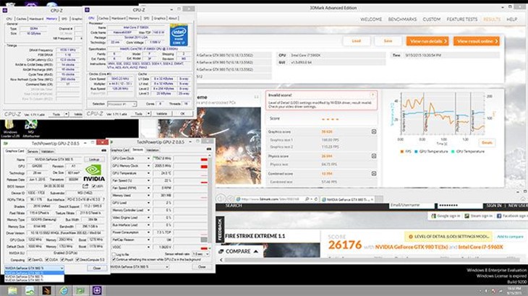Open the GPU Core Clock sensor dropdown

point(148,158)
